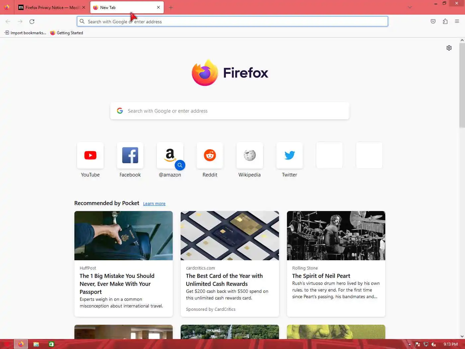Show hidden tray icons arrow
This screenshot has width=465, height=349.
[x=410, y=344]
